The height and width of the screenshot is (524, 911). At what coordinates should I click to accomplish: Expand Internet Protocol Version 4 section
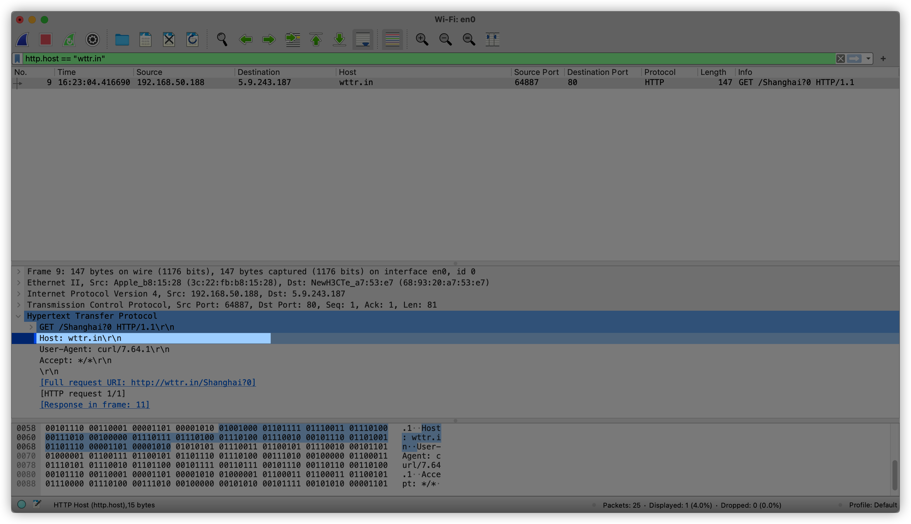19,294
